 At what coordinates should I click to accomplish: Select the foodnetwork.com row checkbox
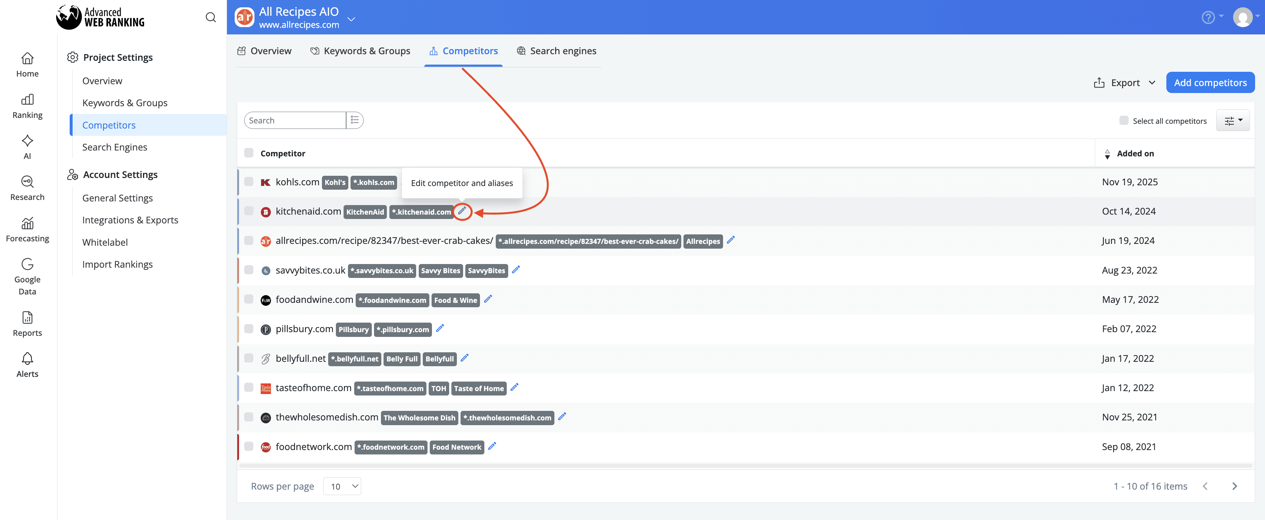tap(249, 446)
